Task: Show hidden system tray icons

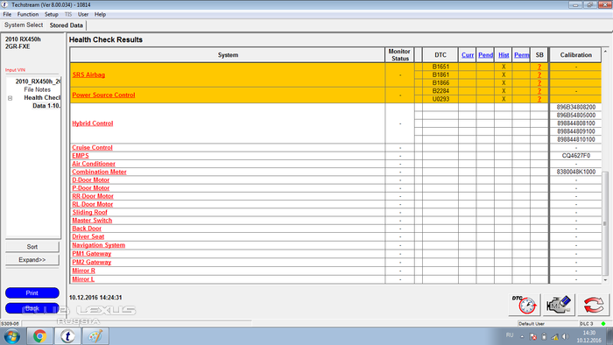Action: point(522,336)
